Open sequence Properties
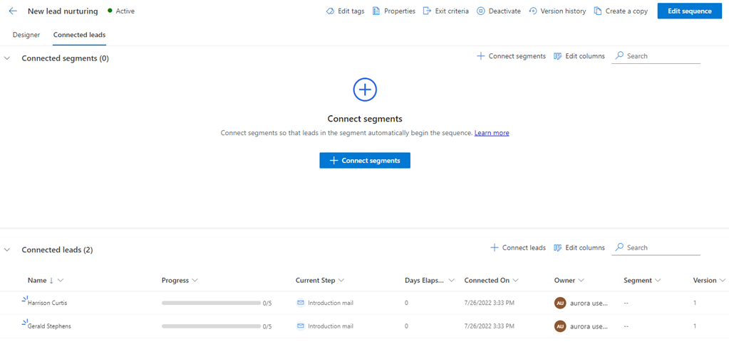Viewport: 729px width, 349px height. 394,11
